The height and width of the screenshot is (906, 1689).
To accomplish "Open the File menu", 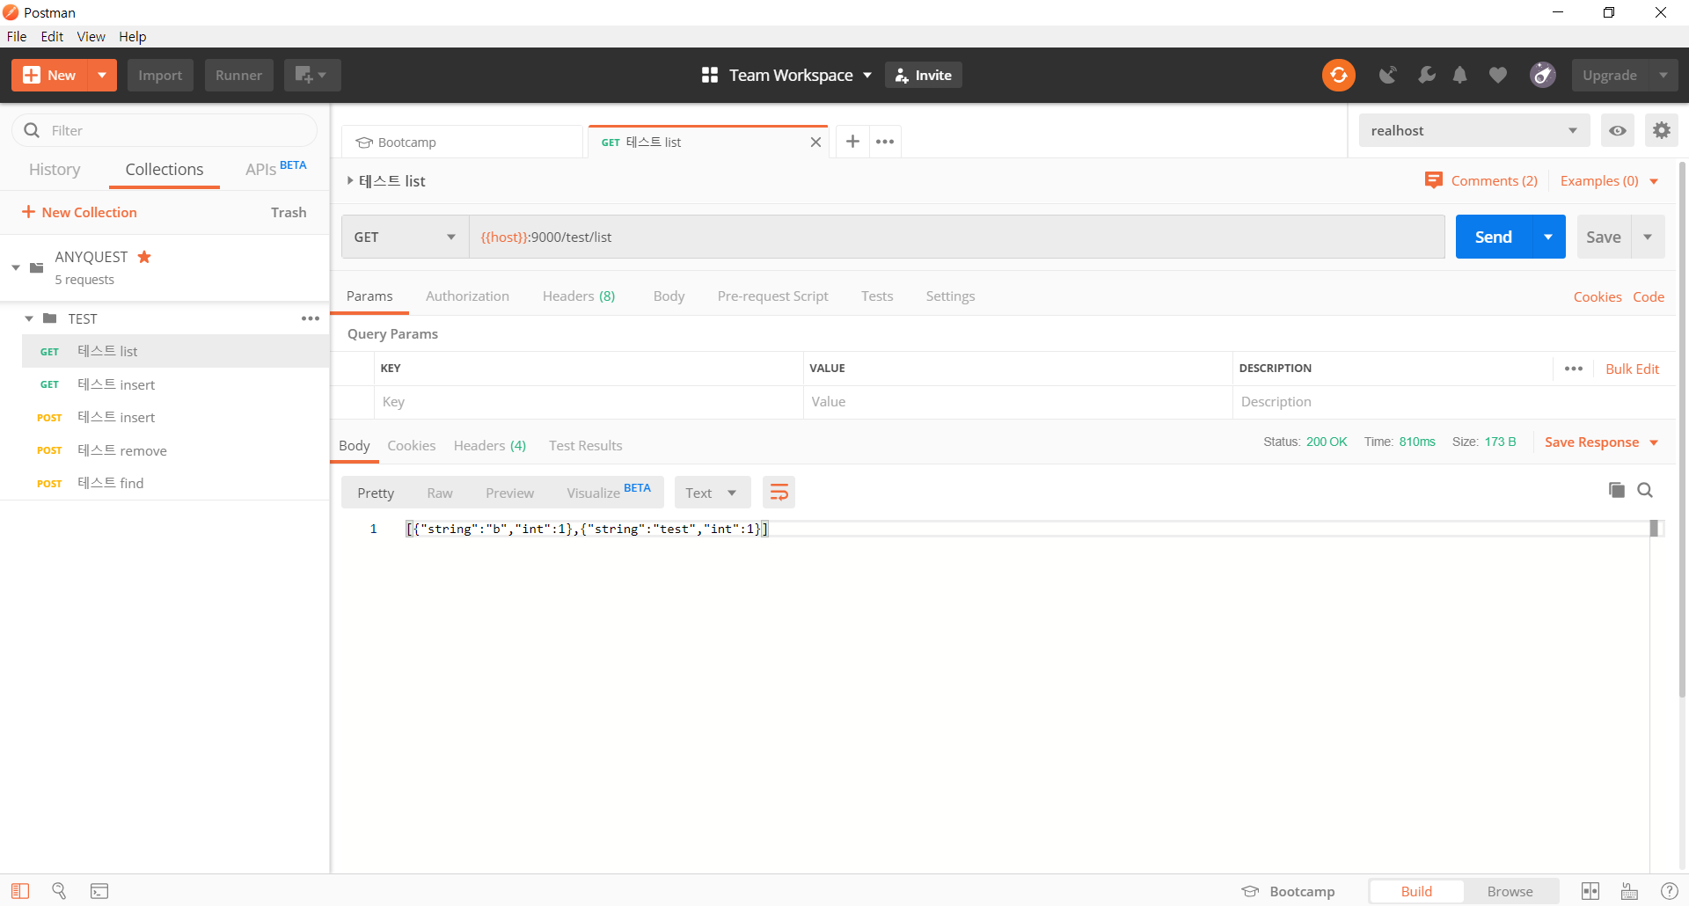I will [x=17, y=36].
